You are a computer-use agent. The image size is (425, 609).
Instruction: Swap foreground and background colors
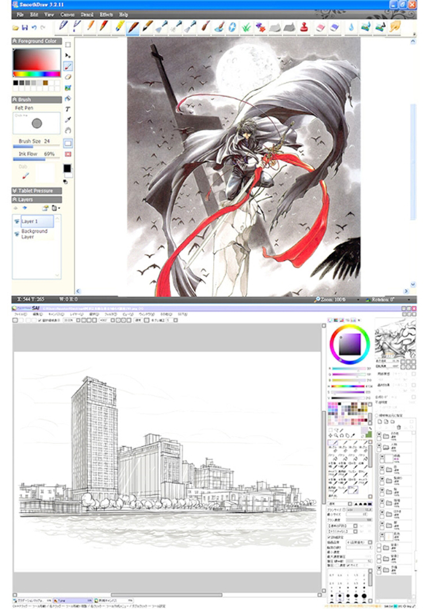click(x=64, y=182)
